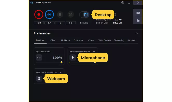The image size is (172, 102).
Task: Click the 0.0 KB recording size value
Action: 118,20
